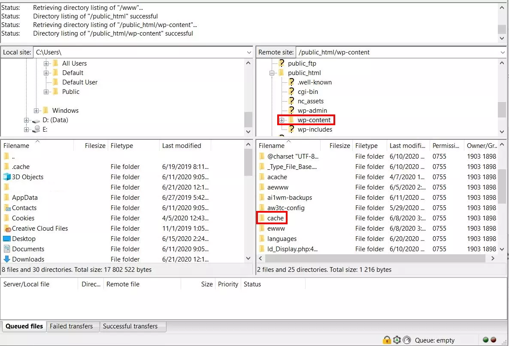Click question mark icon beside .well-known
509x346 pixels.
291,82
